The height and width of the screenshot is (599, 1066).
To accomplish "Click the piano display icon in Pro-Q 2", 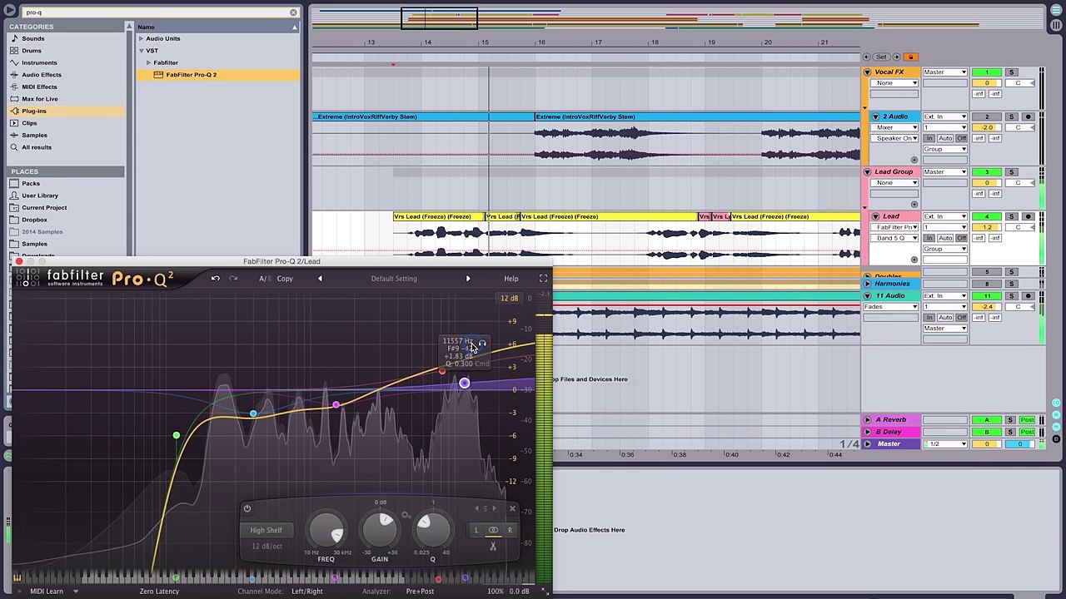I will tap(17, 578).
